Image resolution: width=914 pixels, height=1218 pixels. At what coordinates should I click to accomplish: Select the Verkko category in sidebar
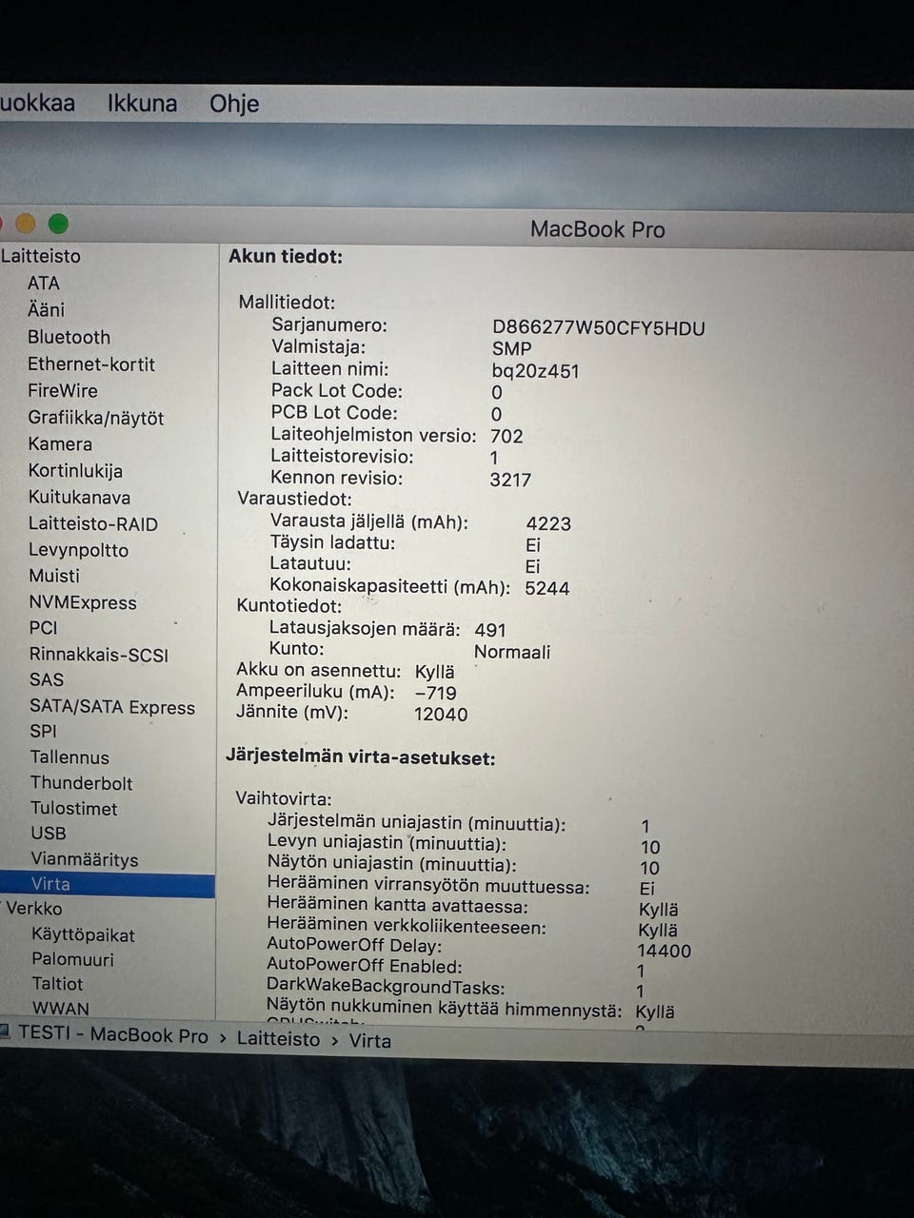coord(33,909)
